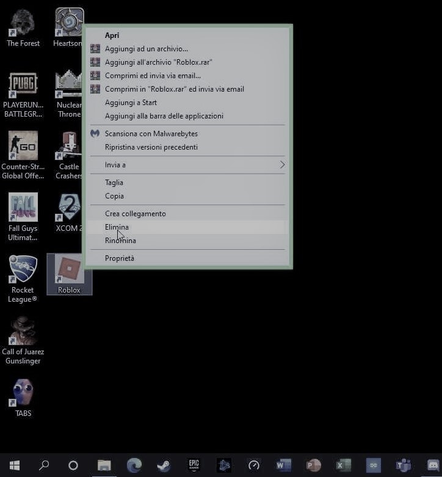This screenshot has height=477, width=442.
Task: Select the Rocket League desktop shortcut
Action: pyautogui.click(x=23, y=279)
